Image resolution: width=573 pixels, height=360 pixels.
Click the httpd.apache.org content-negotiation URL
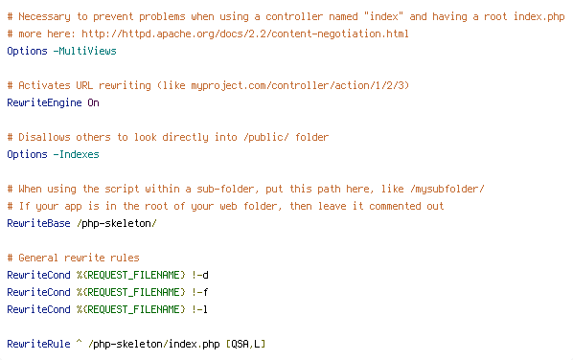point(245,34)
